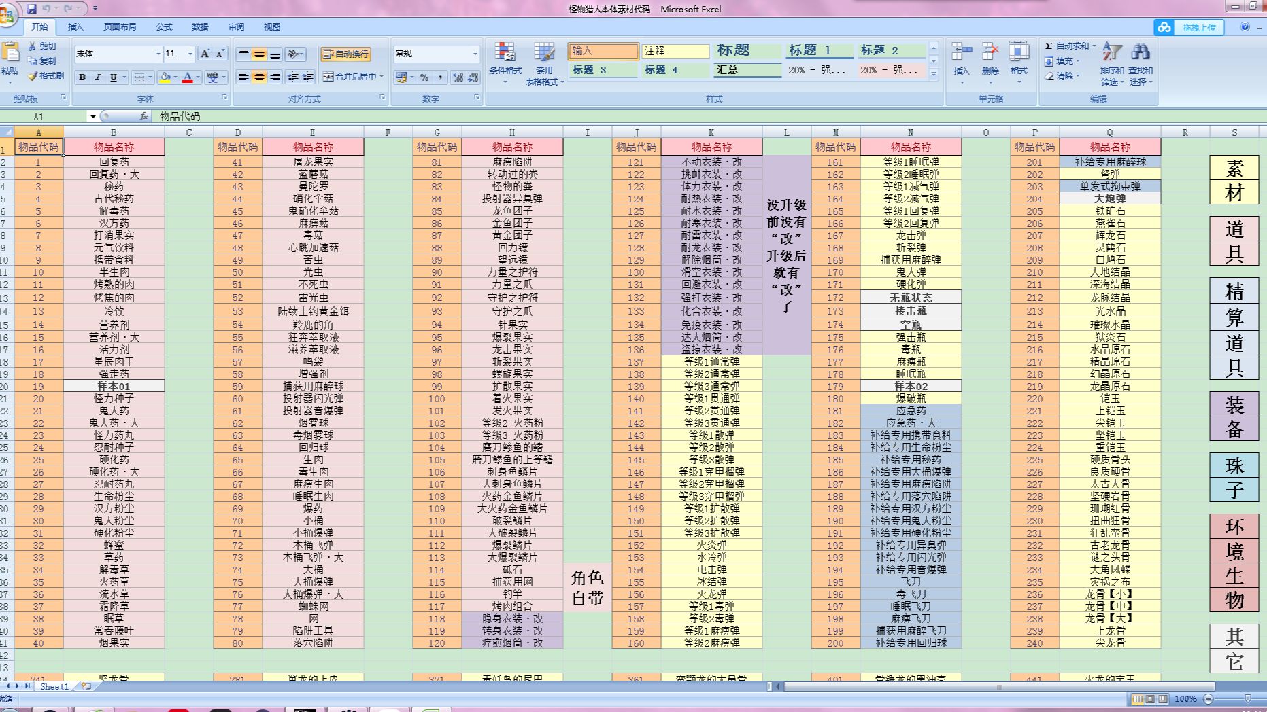This screenshot has width=1267, height=712.
Task: Apply the 汇总 cell style
Action: [x=747, y=70]
